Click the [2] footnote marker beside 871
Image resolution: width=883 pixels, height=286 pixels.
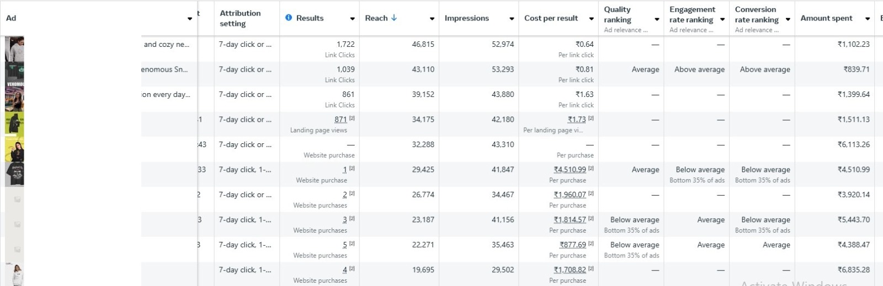[x=352, y=118]
